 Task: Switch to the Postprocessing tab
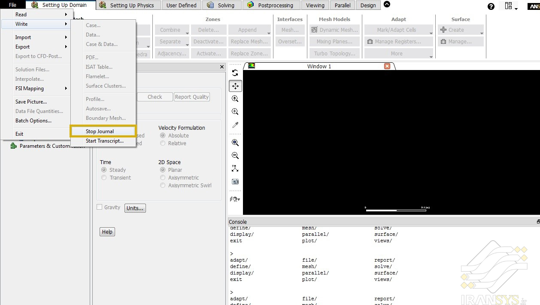pos(271,5)
